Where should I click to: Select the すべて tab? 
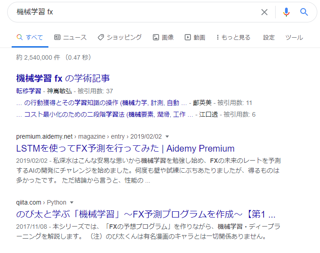[30, 37]
